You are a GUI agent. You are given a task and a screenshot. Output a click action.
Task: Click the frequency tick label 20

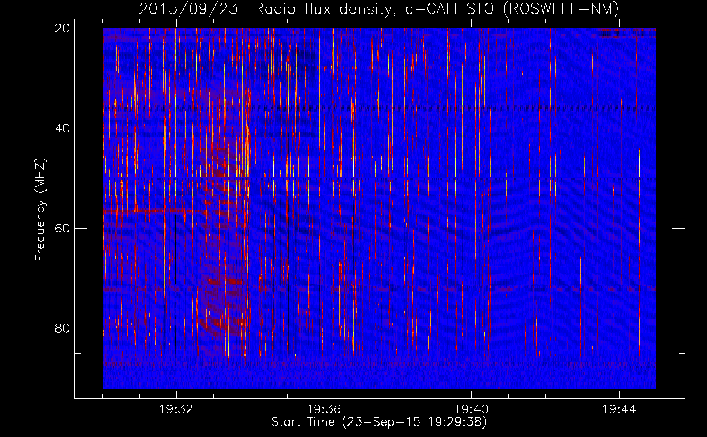point(62,28)
